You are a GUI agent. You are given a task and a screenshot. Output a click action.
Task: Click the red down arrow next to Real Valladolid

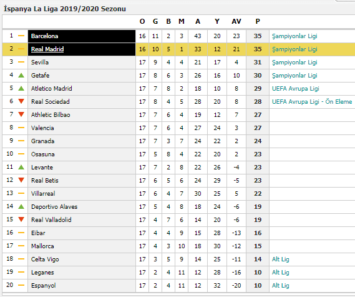pyautogui.click(x=21, y=219)
